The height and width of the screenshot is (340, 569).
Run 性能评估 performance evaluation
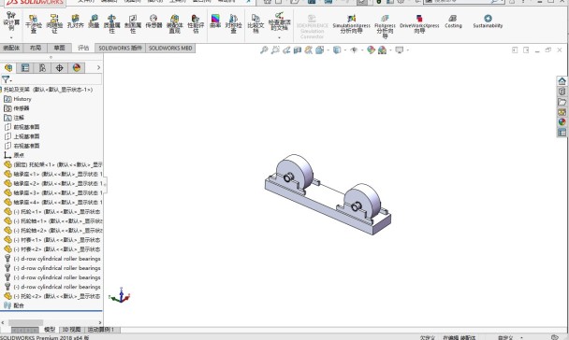coord(196,24)
